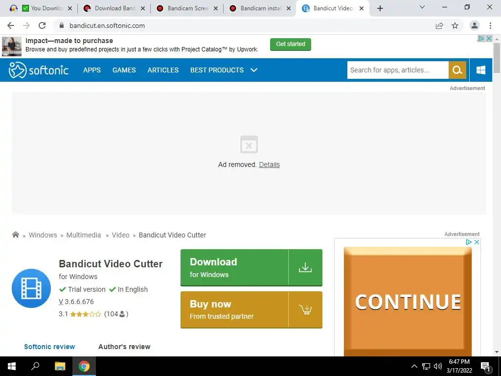This screenshot has height=376, width=501.
Task: Close the CONTINUE sidebar ad
Action: coord(477,242)
